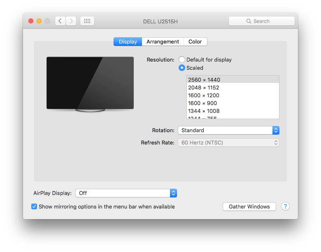Choose 1600 × 900 resolution in the list
The width and height of the screenshot is (321, 252).
233,103
